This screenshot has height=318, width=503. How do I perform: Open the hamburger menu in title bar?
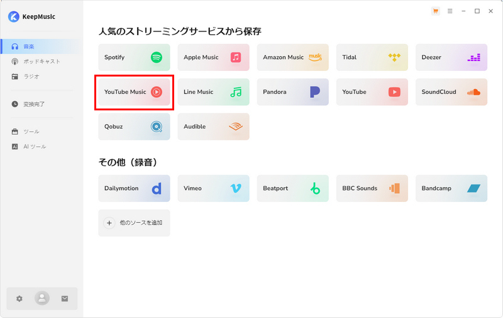coord(450,11)
